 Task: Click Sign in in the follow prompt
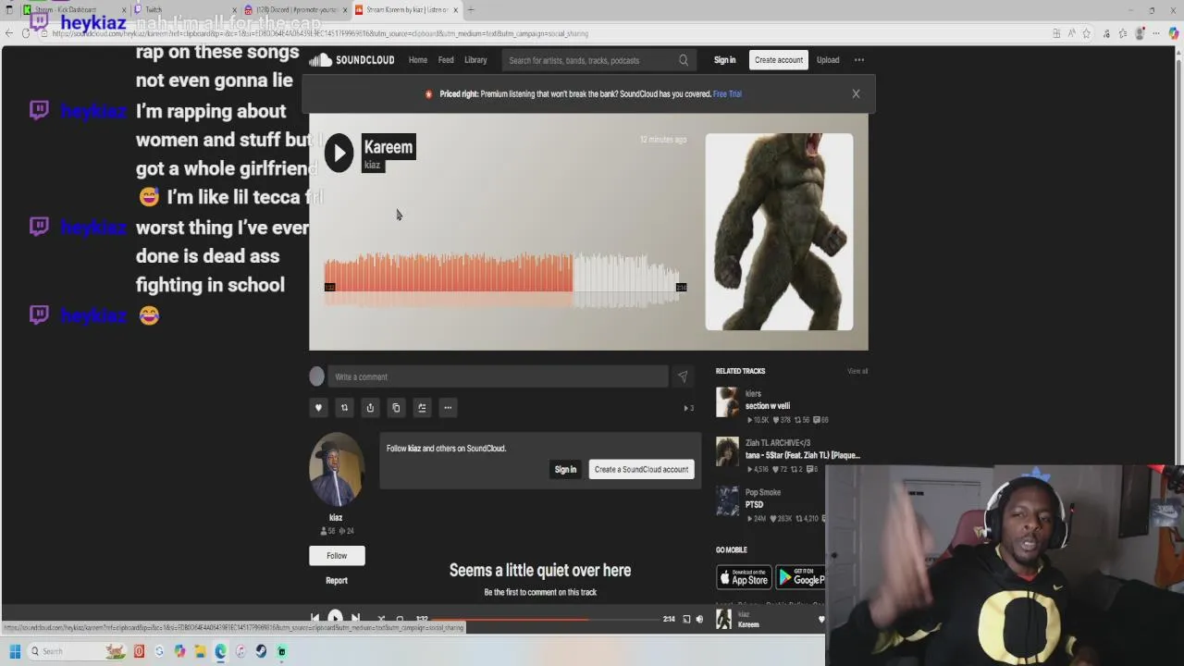pos(565,469)
